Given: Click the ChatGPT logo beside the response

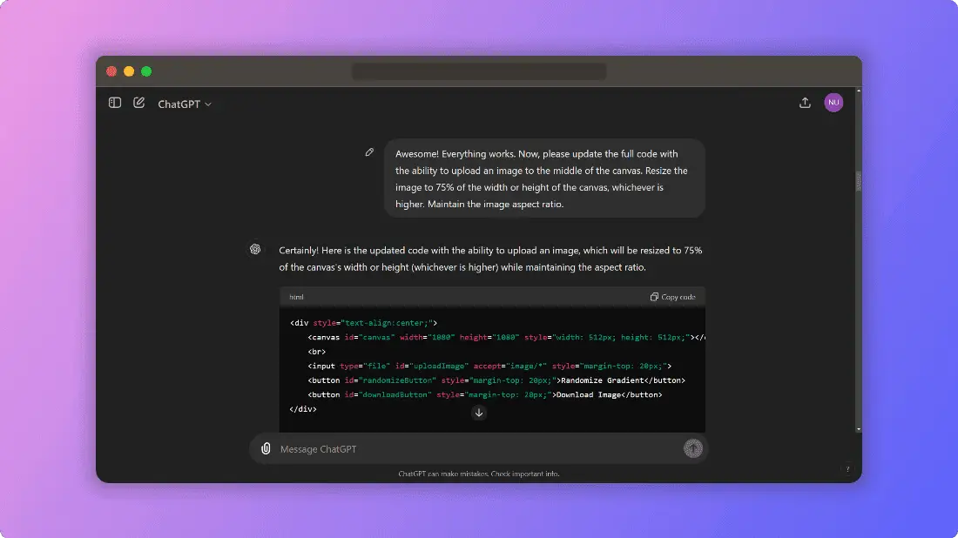Looking at the screenshot, I should (x=255, y=250).
